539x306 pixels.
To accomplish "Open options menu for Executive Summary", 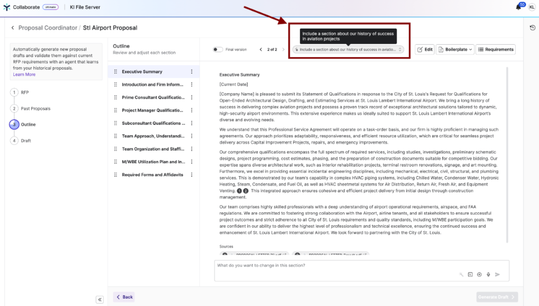I will pos(192,72).
